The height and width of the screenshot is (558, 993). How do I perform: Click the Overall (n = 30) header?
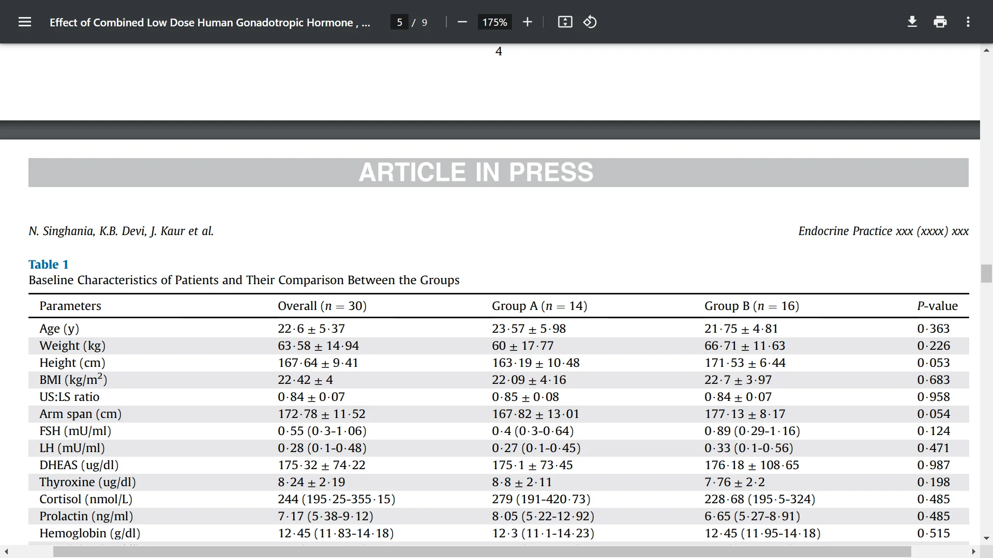(x=322, y=306)
